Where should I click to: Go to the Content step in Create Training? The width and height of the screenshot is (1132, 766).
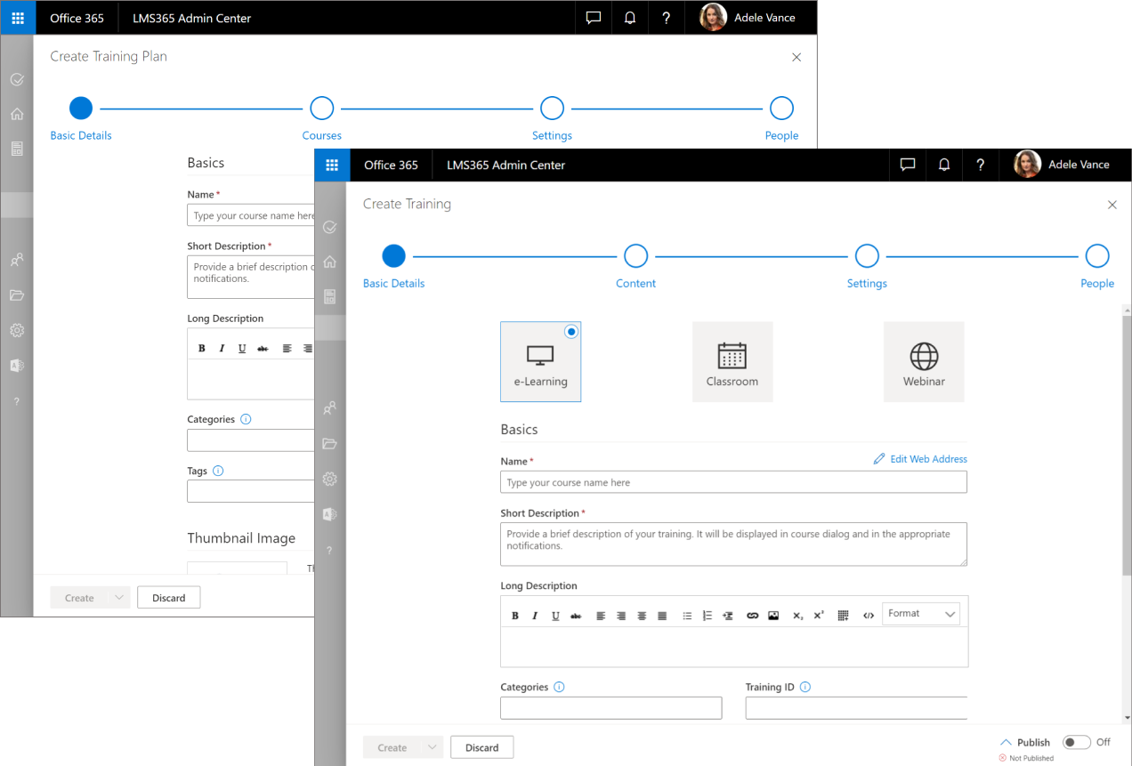point(635,256)
